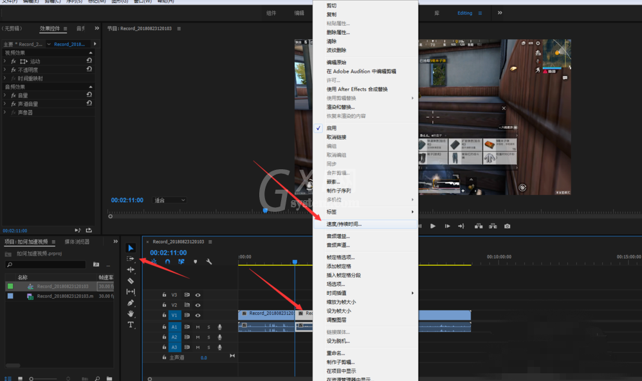Click the Extract button in program monitor
Screen dimensions: 642x381
[x=493, y=226]
